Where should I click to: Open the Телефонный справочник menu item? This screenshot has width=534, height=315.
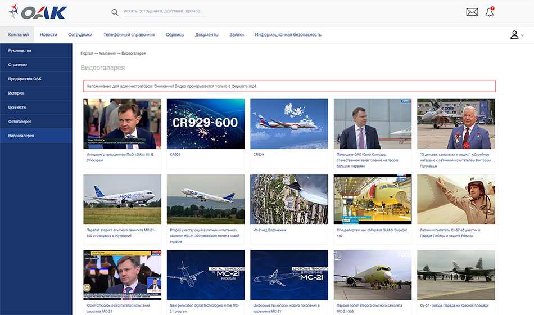pos(129,35)
